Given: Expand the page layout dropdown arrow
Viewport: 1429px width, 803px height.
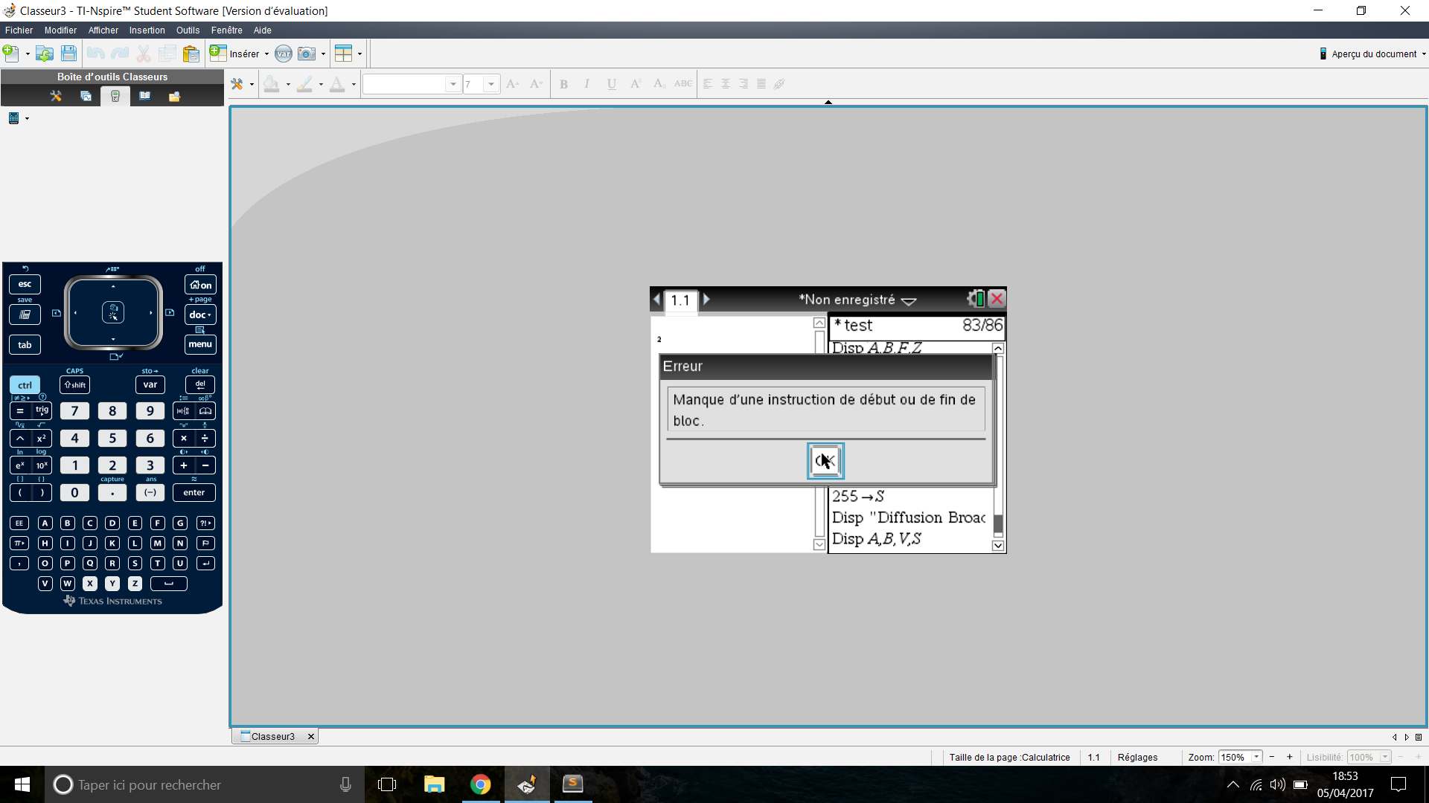Looking at the screenshot, I should click(359, 54).
